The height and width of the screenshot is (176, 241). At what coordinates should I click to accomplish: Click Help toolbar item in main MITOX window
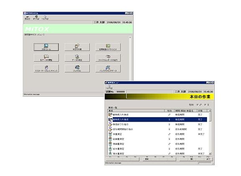click(45, 18)
